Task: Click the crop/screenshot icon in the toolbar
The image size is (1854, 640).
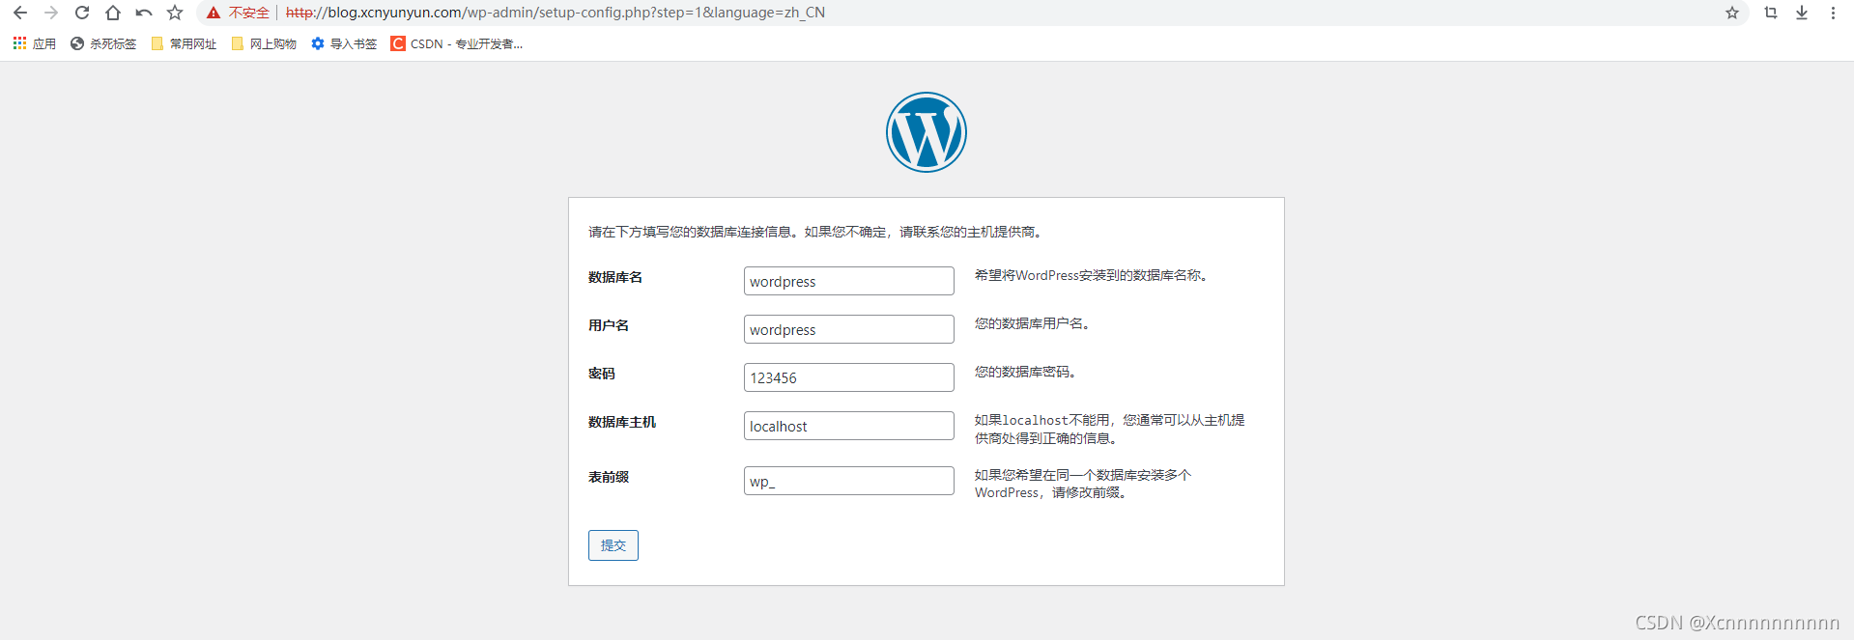Action: coord(1771,13)
